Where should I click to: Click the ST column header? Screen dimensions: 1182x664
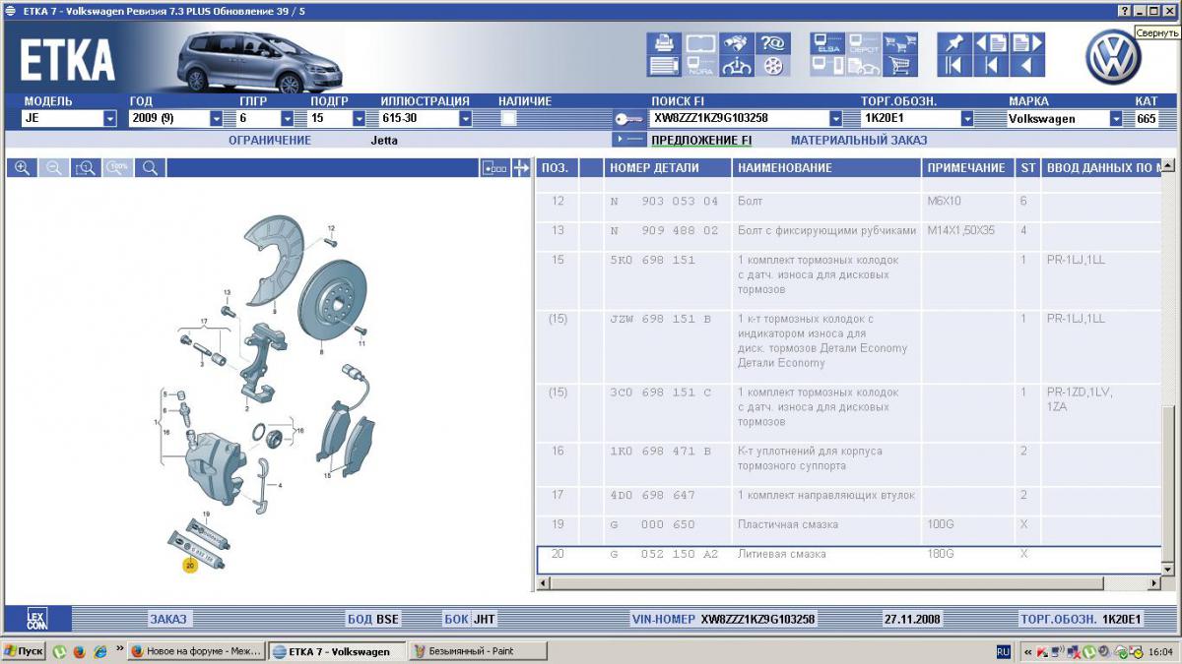coord(1027,168)
